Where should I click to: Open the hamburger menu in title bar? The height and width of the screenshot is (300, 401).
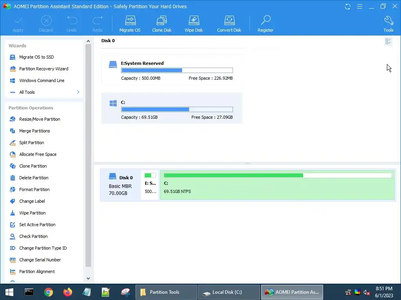pos(359,6)
